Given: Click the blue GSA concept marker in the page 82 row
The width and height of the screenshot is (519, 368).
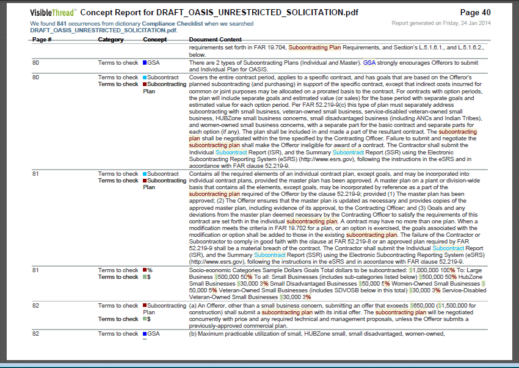Looking at the screenshot, I should tap(145, 334).
